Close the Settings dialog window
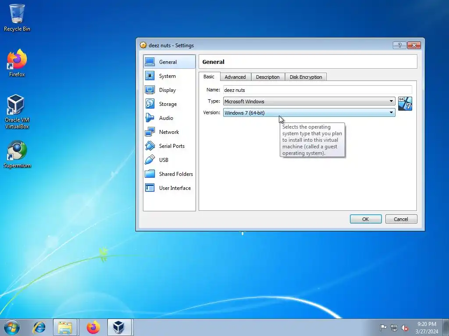This screenshot has height=336, width=449. click(414, 45)
